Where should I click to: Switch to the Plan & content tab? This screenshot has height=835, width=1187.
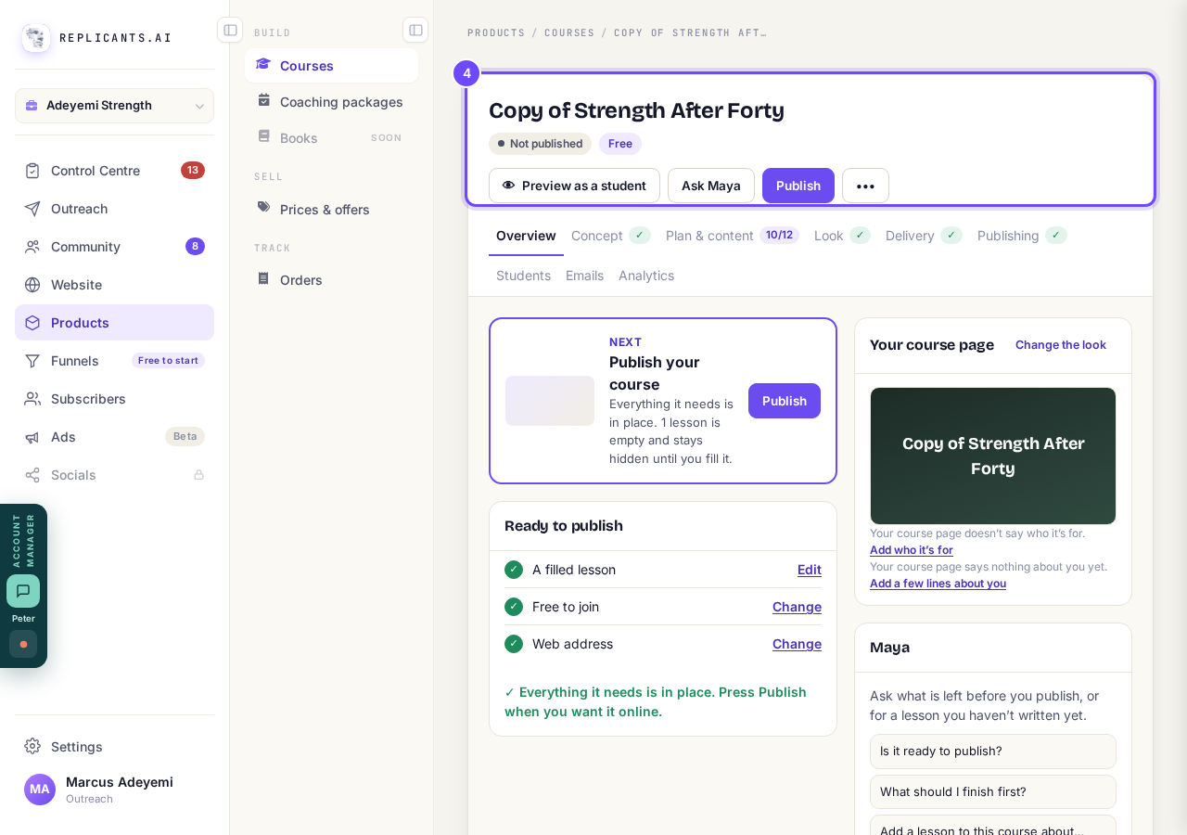tap(732, 236)
